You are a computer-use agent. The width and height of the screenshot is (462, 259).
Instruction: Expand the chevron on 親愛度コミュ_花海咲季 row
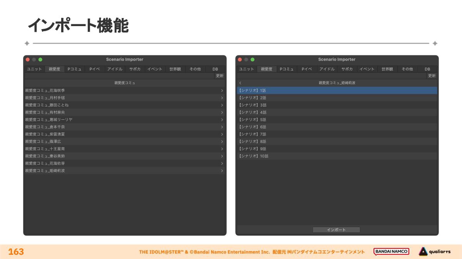(x=222, y=91)
